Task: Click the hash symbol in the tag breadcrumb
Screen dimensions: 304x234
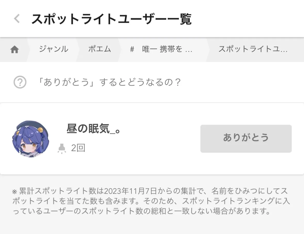Action: click(x=132, y=49)
